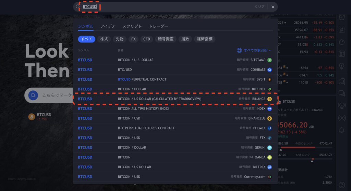
Task: Click the FTX logo icon
Action: pyautogui.click(x=269, y=138)
